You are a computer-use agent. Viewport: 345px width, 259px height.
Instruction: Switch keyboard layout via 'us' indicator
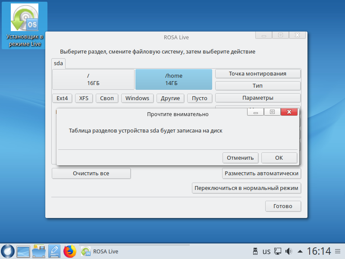click(267, 251)
